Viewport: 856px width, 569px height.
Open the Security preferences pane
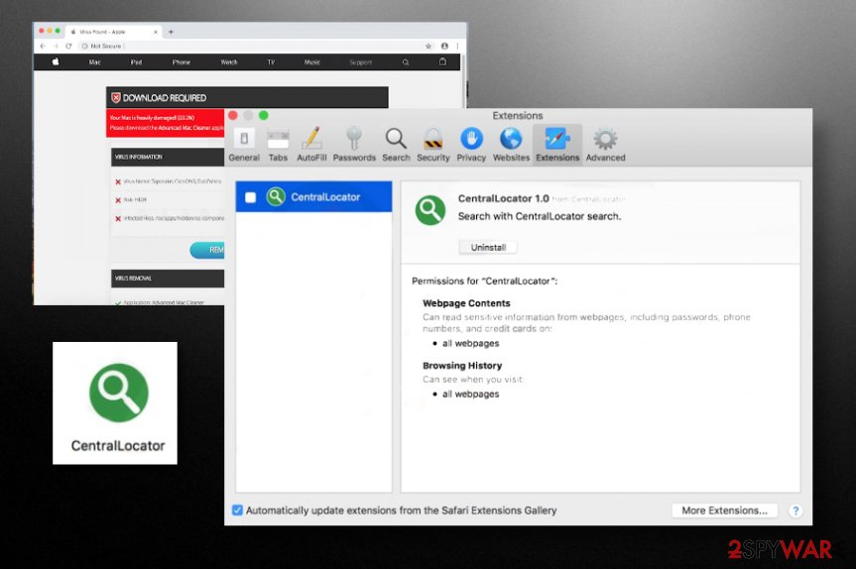pyautogui.click(x=432, y=144)
